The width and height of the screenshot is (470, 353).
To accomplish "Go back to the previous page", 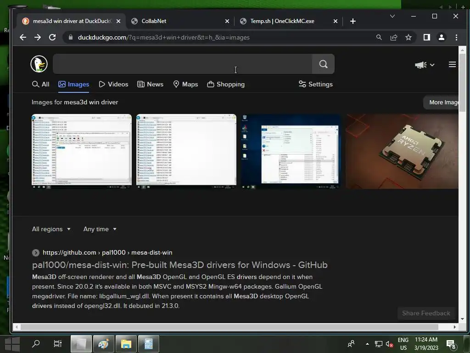I will [x=23, y=37].
